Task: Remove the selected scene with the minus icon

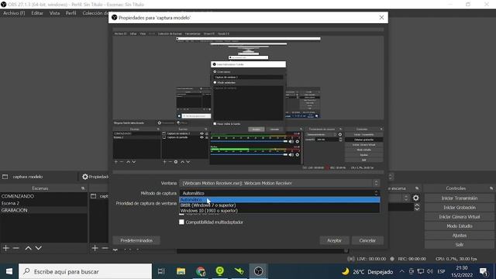Action: coord(15,248)
